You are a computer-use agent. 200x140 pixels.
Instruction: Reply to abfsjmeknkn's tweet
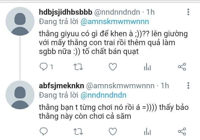click(44, 131)
